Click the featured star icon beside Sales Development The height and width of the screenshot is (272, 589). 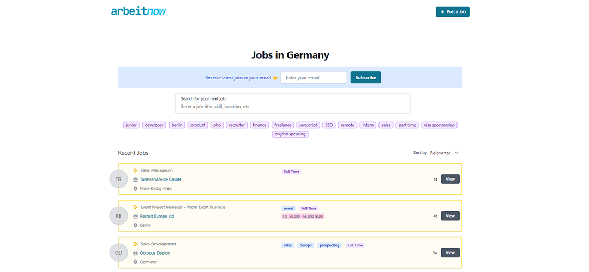pos(136,244)
